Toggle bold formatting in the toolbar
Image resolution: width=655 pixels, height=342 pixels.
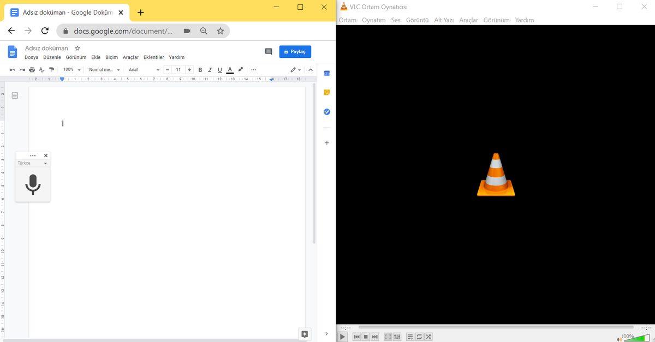(200, 69)
